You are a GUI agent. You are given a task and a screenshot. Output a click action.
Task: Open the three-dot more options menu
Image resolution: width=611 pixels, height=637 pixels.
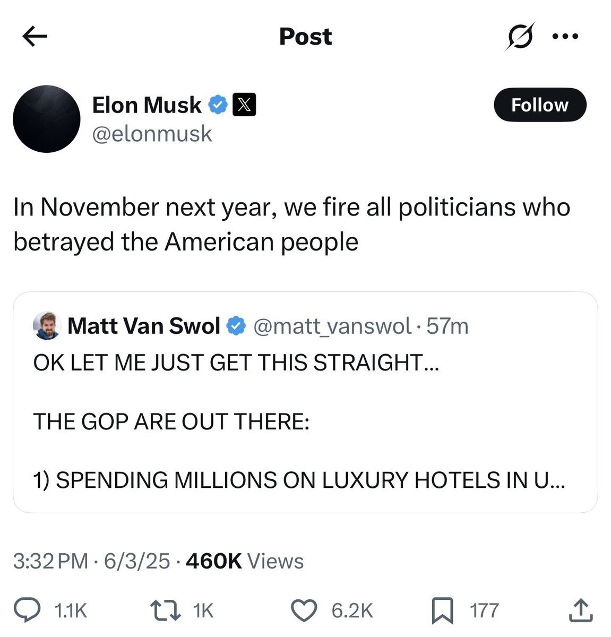pos(565,37)
